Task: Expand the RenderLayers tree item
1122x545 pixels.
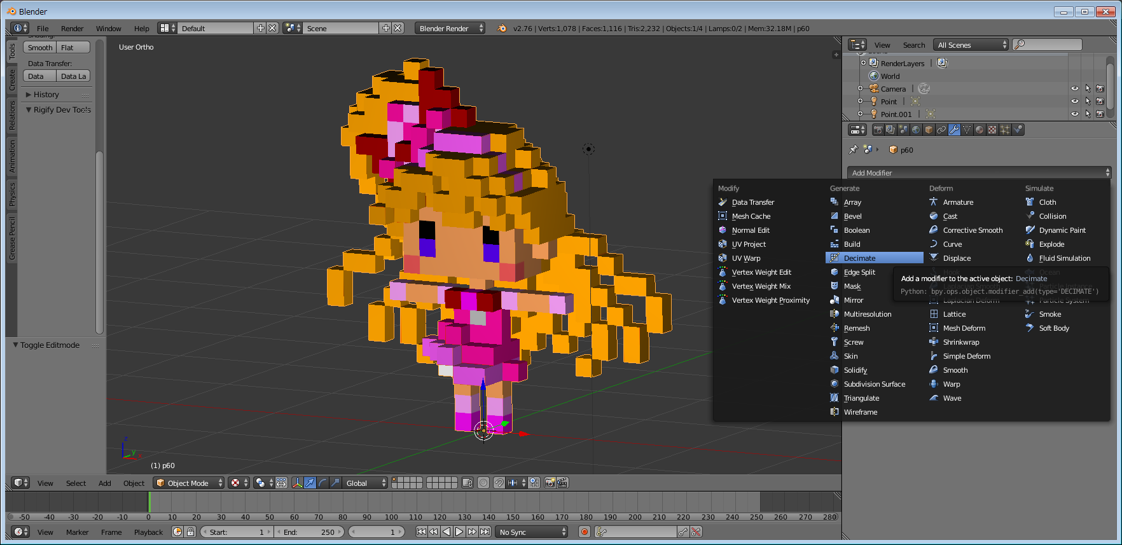Action: tap(863, 63)
